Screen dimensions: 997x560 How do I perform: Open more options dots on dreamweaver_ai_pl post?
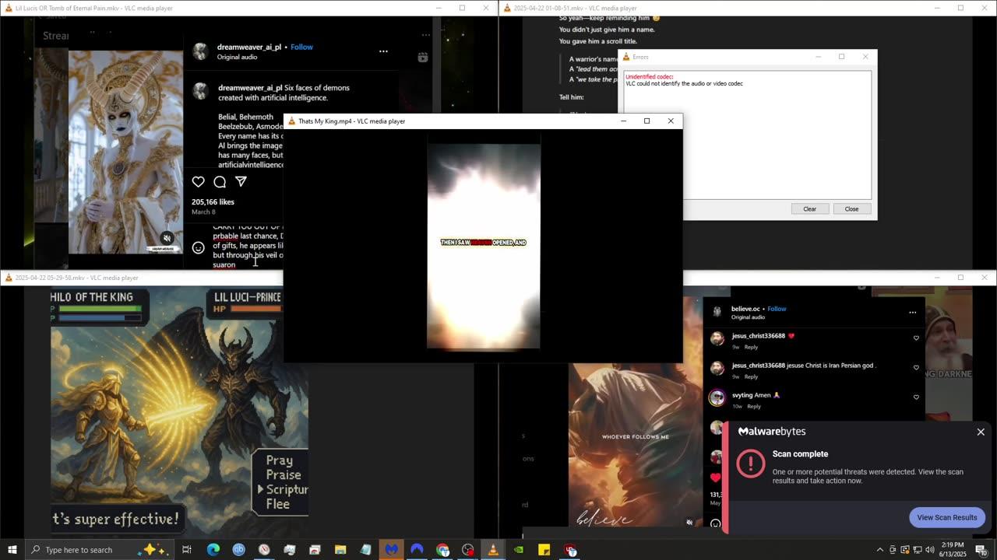[x=383, y=51]
